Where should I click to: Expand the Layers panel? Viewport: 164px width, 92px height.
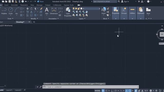[x=82, y=19]
